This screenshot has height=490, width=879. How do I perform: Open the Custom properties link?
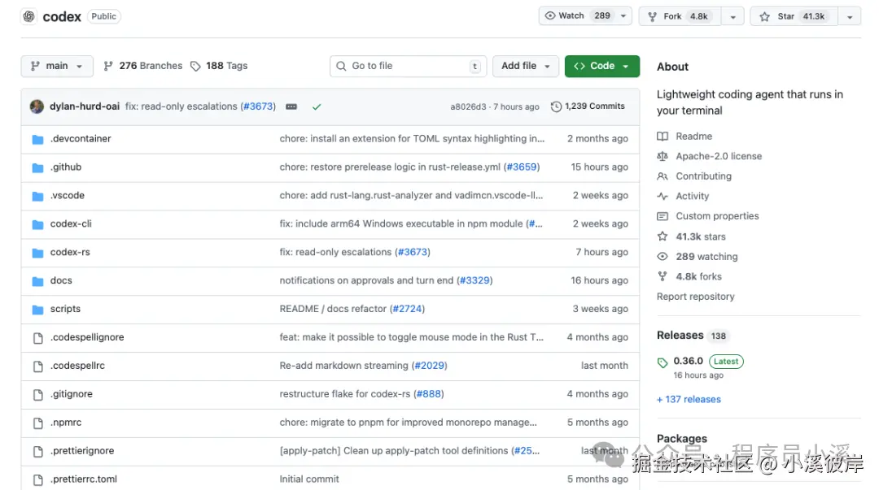coord(717,216)
